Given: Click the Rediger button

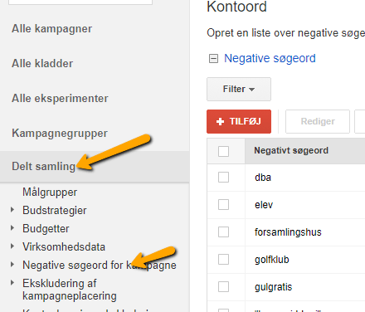Looking at the screenshot, I should click(318, 121).
